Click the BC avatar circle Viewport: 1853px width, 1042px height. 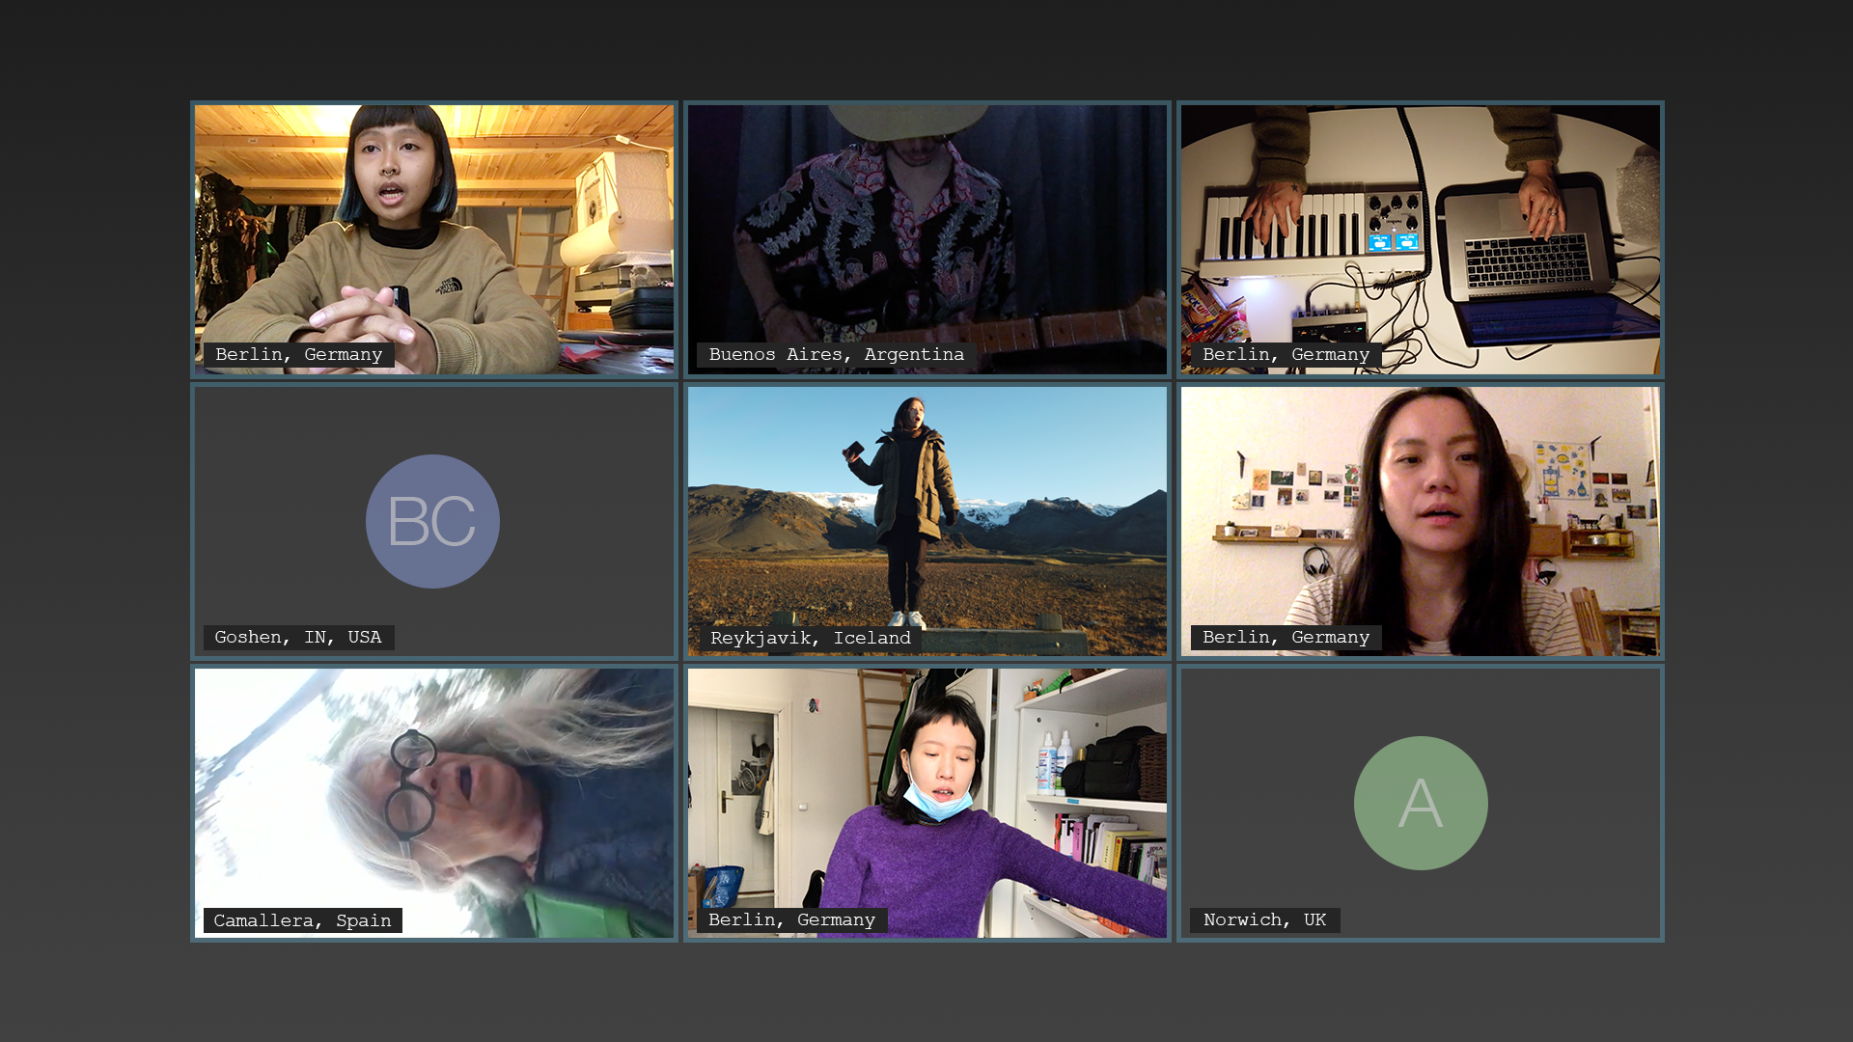pyautogui.click(x=432, y=521)
